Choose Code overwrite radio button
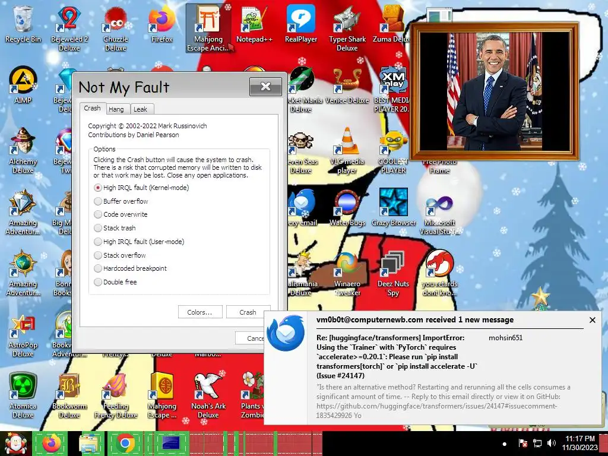The height and width of the screenshot is (456, 608). pyautogui.click(x=121, y=214)
